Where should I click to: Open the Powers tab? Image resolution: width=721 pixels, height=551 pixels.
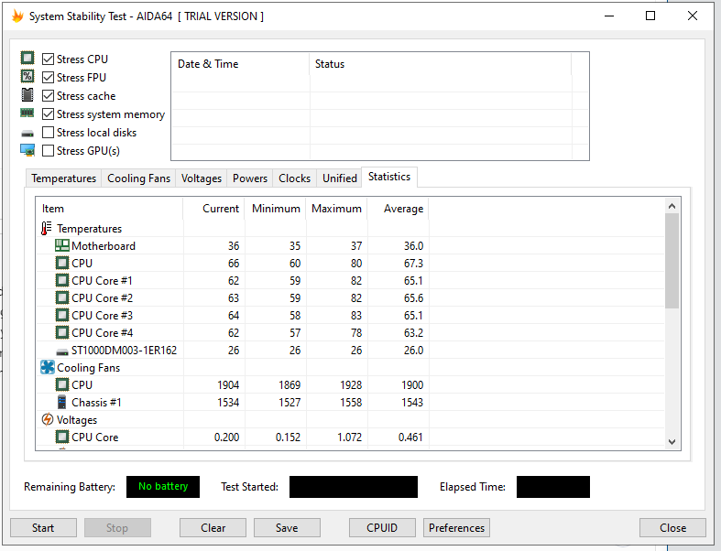(250, 178)
